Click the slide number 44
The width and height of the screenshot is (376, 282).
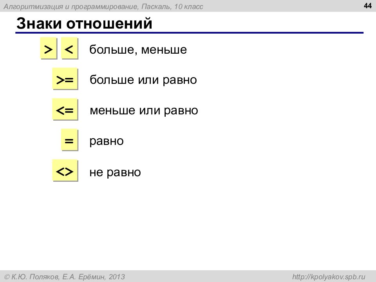tap(367, 5)
